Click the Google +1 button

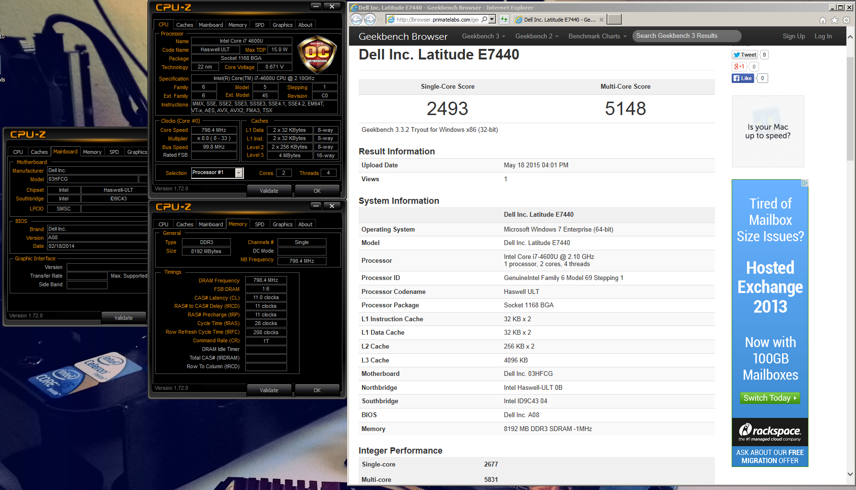tap(739, 67)
